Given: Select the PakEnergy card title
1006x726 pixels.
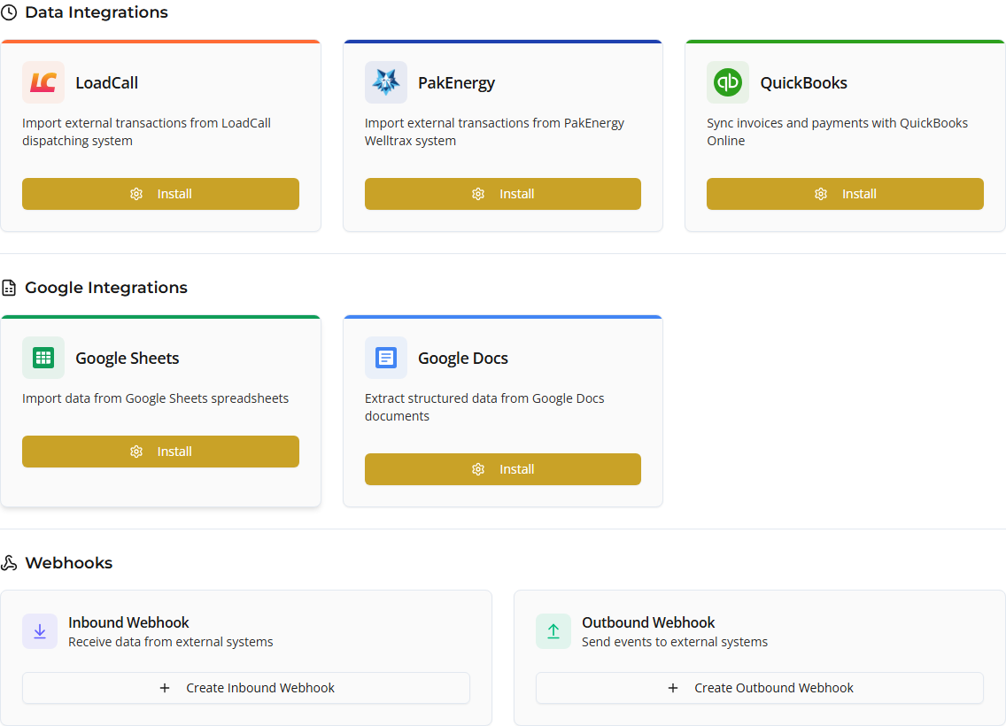Looking at the screenshot, I should pyautogui.click(x=457, y=83).
